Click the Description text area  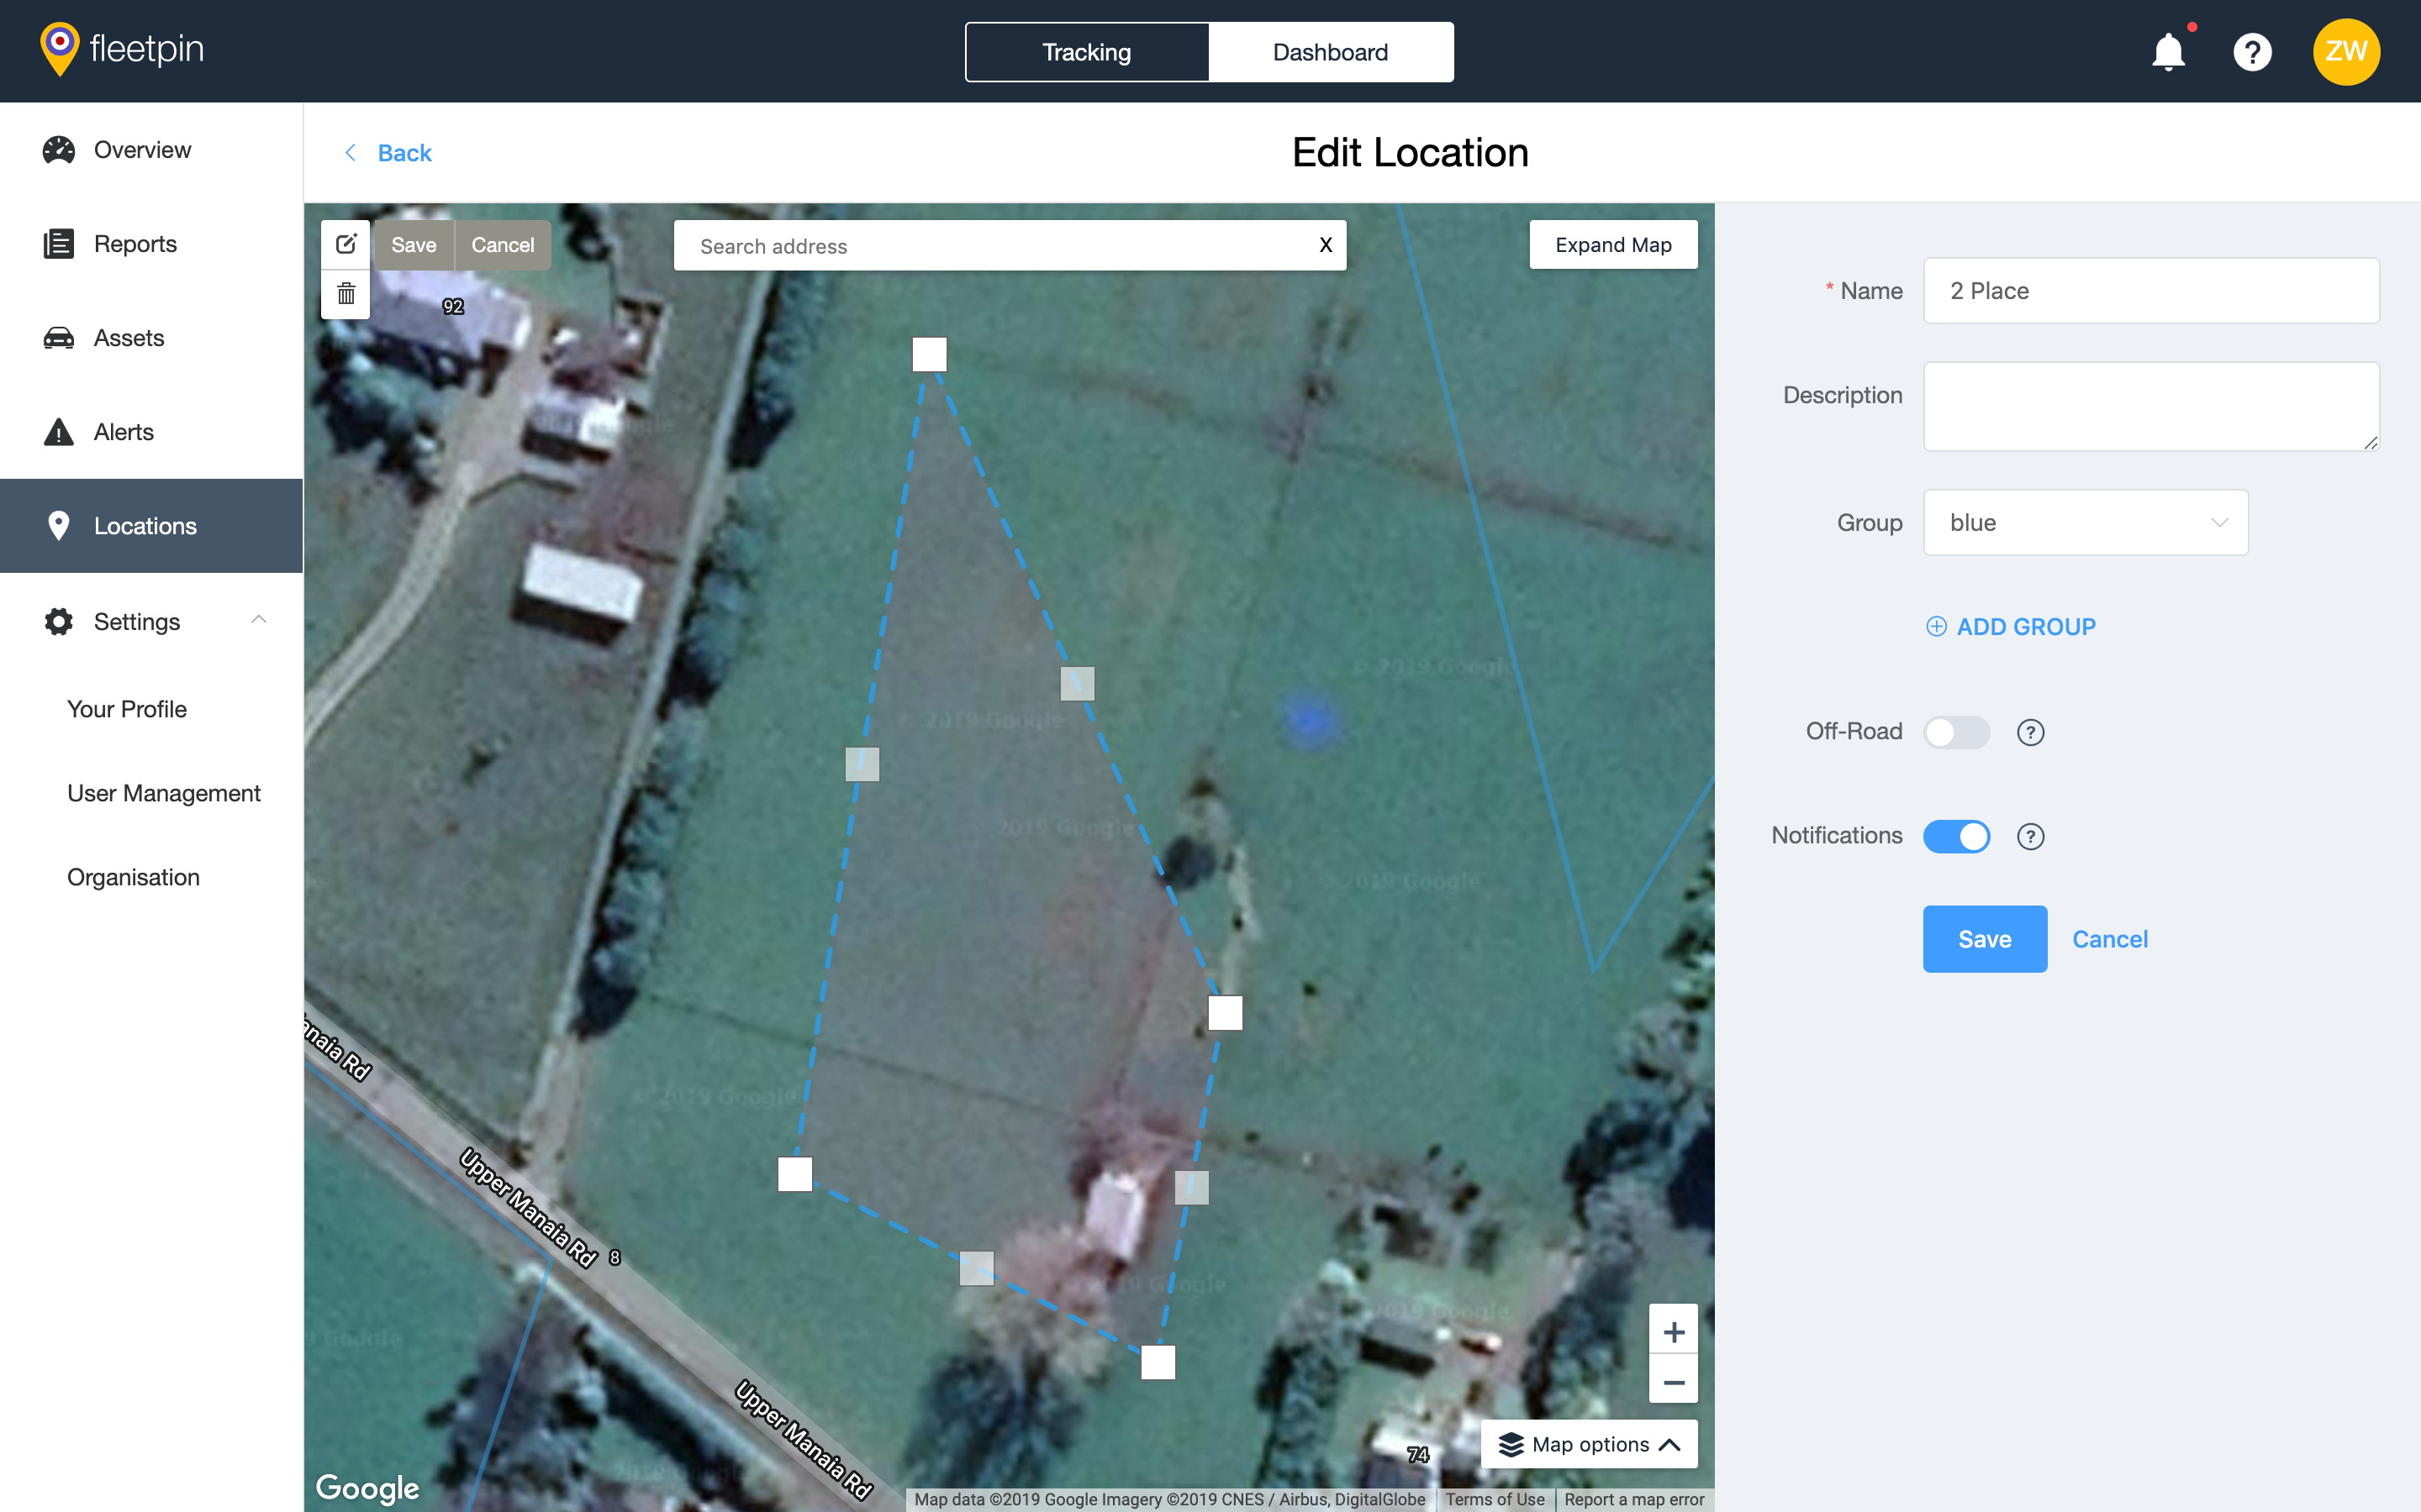click(x=2151, y=406)
